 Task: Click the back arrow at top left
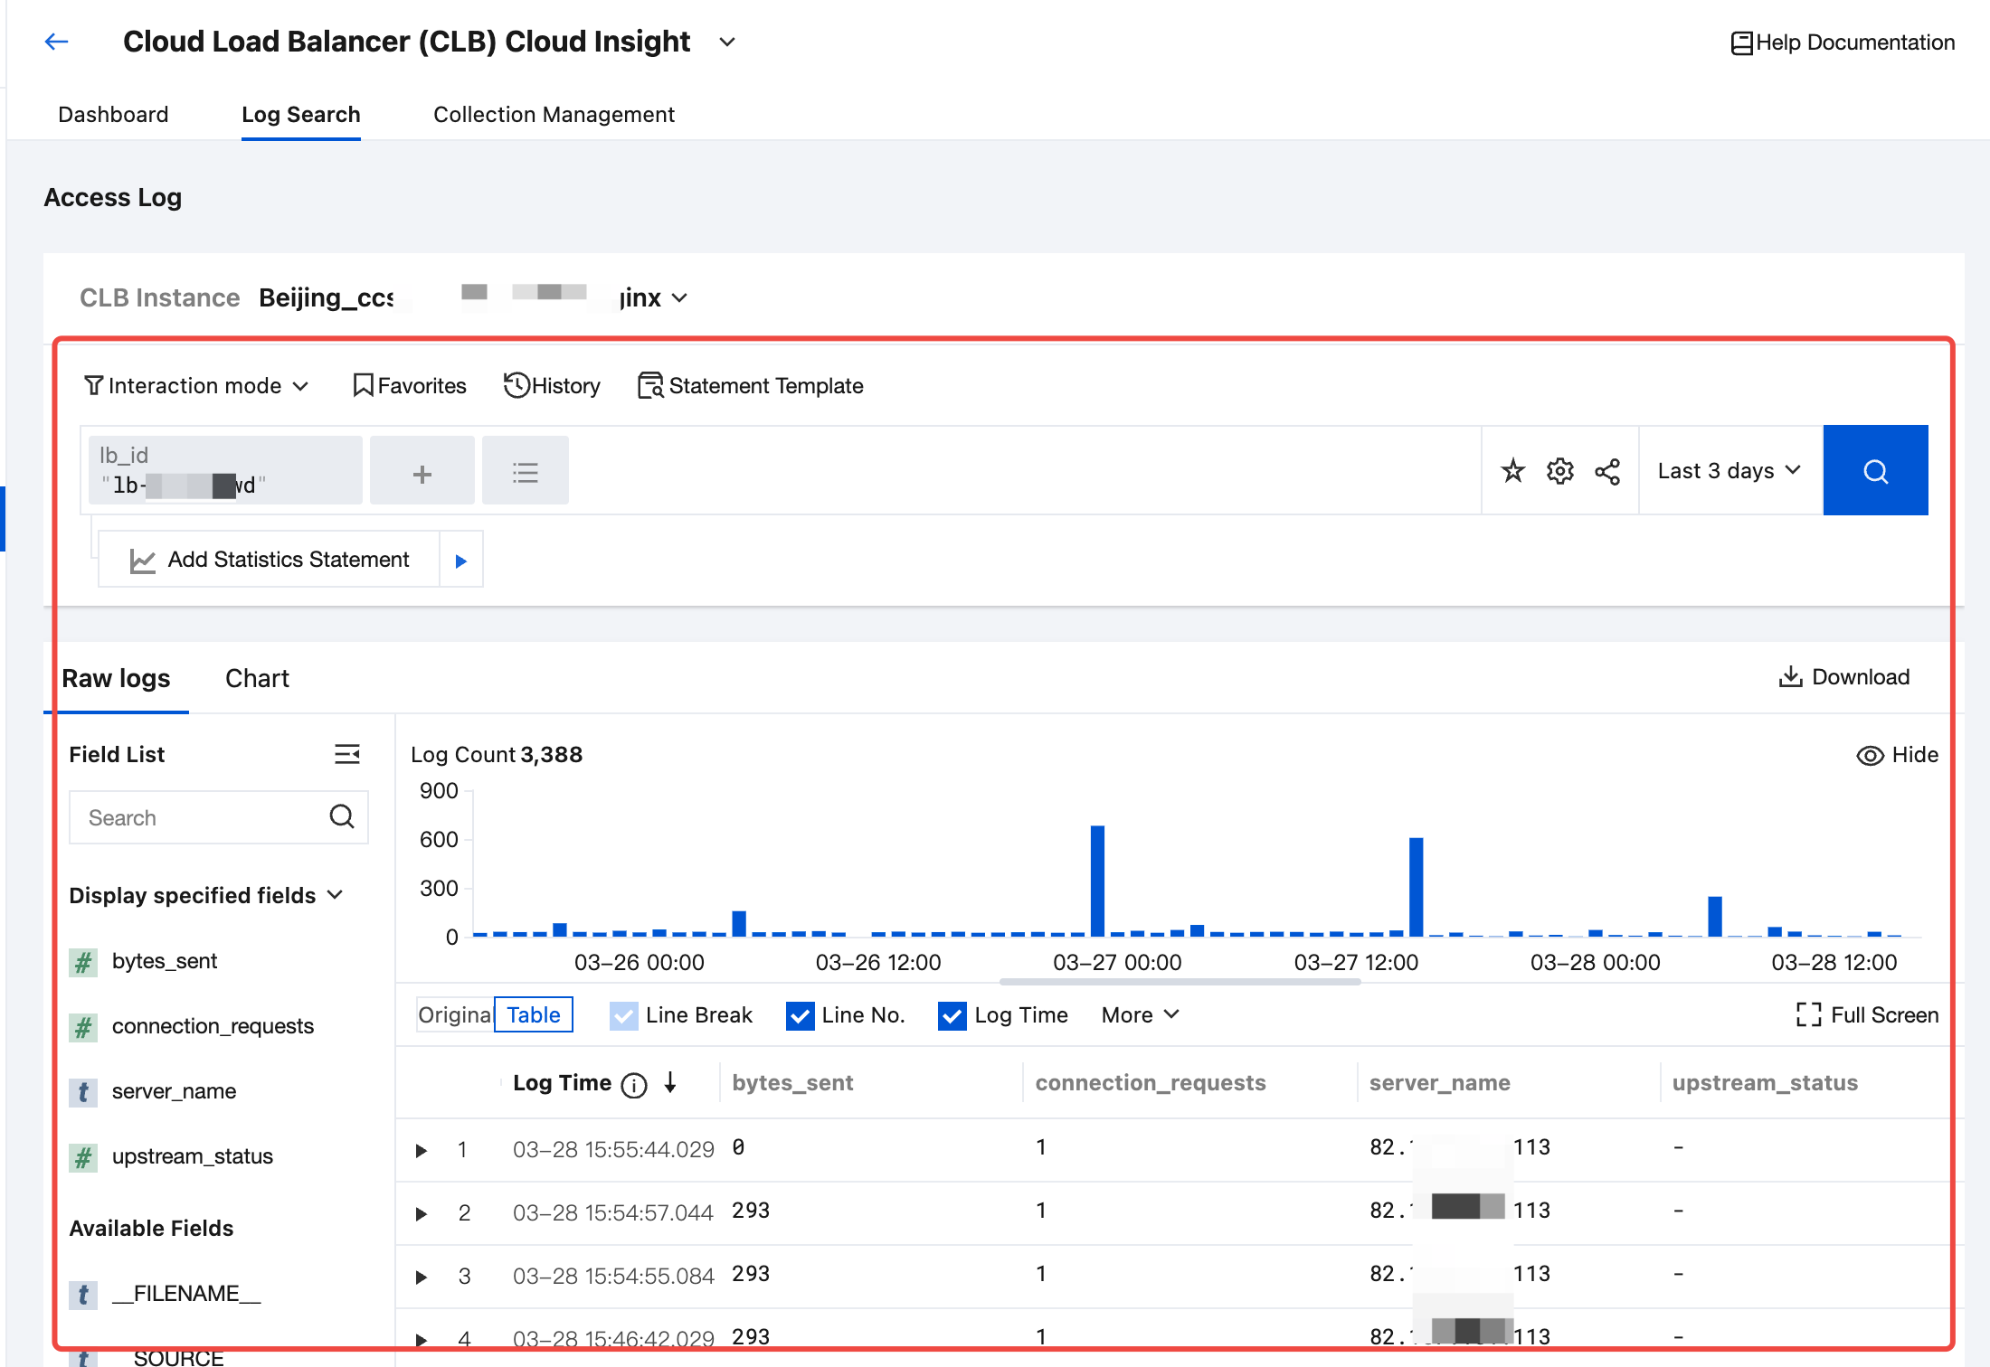pyautogui.click(x=56, y=42)
